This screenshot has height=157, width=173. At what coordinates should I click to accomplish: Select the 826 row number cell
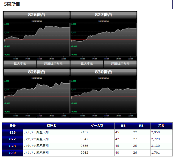pyautogui.click(x=12, y=132)
